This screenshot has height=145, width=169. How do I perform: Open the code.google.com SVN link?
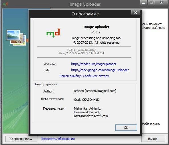(100, 70)
